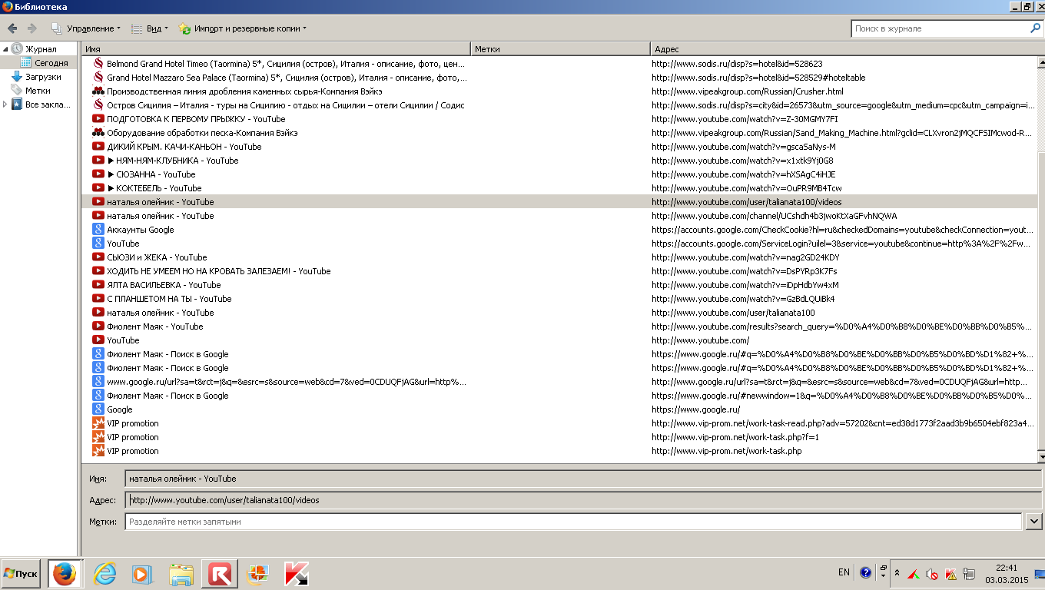Click icon of Производственная линия дробления row
This screenshot has width=1045, height=590.
[98, 91]
